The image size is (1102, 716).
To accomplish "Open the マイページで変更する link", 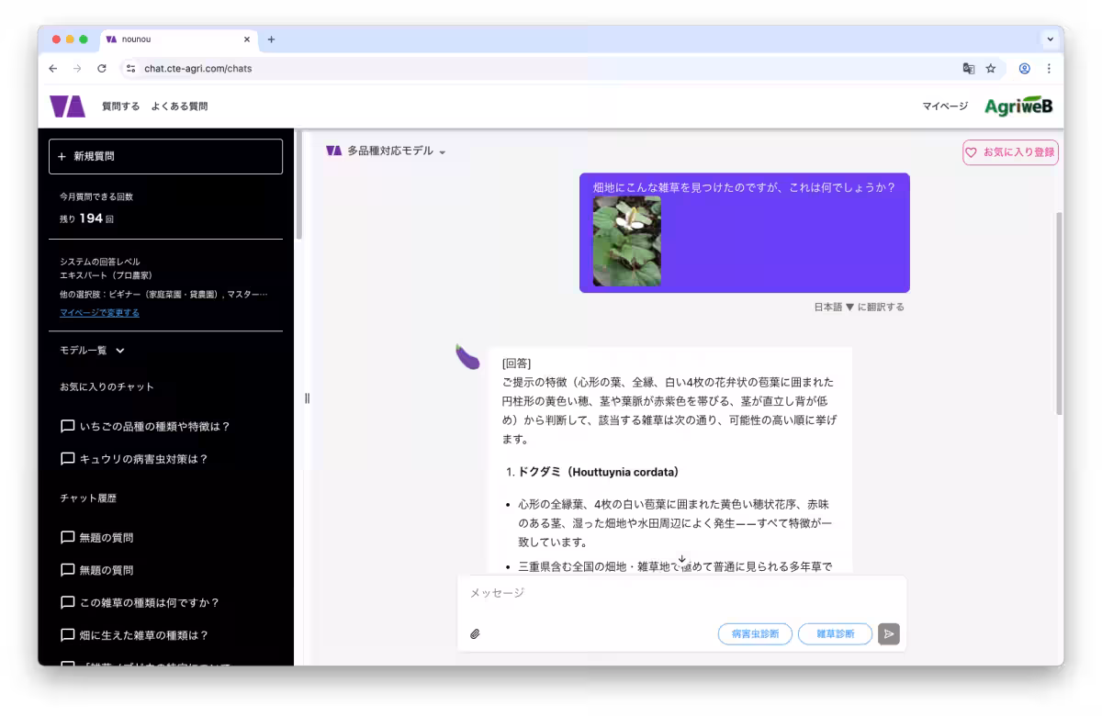I will coord(99,312).
